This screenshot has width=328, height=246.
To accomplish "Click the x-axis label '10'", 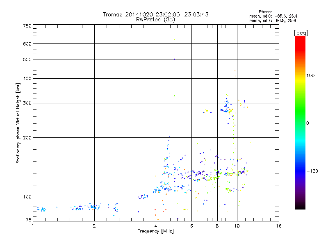I will tap(237, 226).
